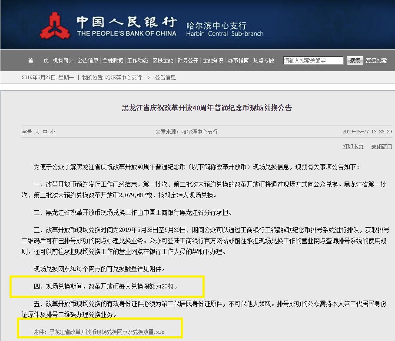Click 公告信息 in the breadcrumb path
This screenshot has height=341, width=395.
coord(165,78)
